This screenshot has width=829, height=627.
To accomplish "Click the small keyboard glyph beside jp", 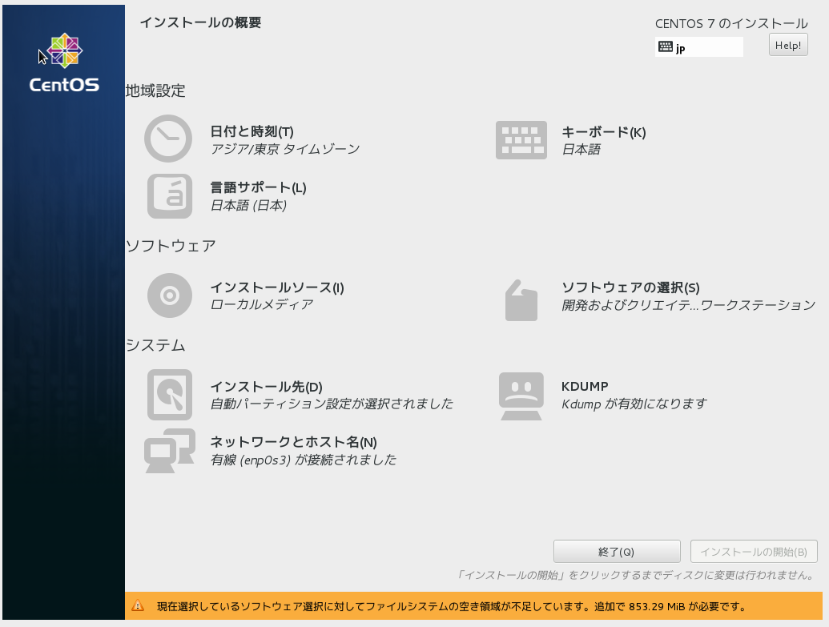I will click(666, 46).
